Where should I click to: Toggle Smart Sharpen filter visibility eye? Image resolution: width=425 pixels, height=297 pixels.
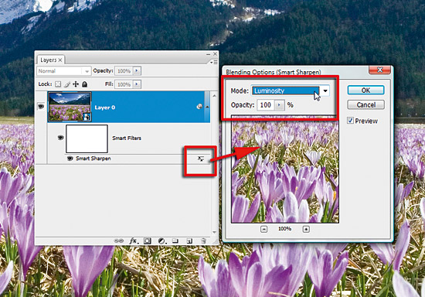click(x=70, y=159)
